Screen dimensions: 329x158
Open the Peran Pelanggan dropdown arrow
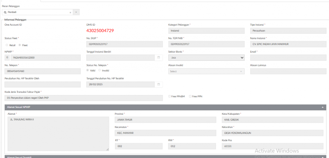coord(76,12)
